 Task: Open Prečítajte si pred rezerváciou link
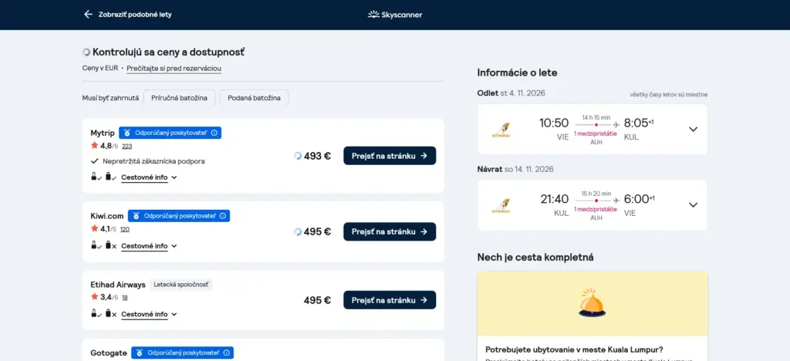tap(174, 69)
